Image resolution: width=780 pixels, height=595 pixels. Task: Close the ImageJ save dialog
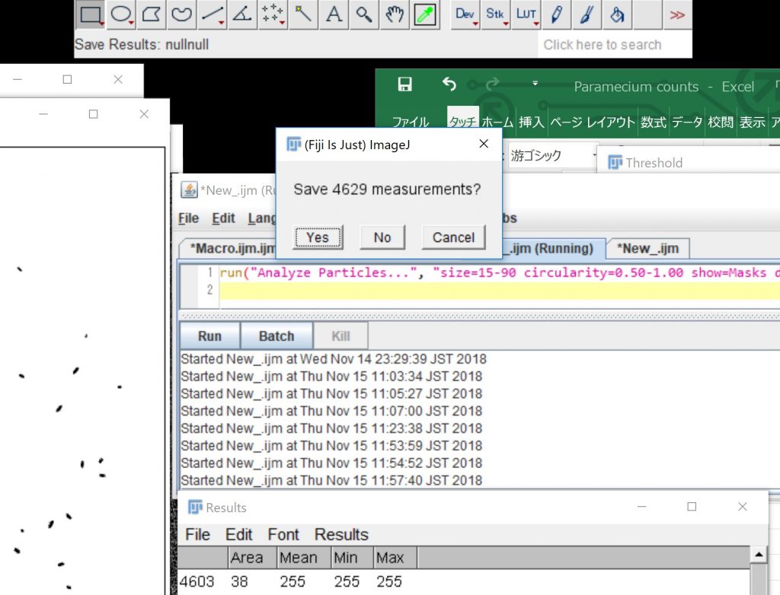point(484,144)
